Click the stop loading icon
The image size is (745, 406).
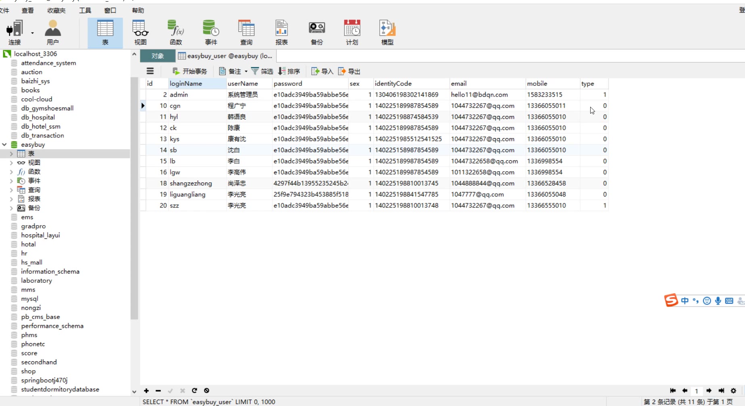point(206,391)
